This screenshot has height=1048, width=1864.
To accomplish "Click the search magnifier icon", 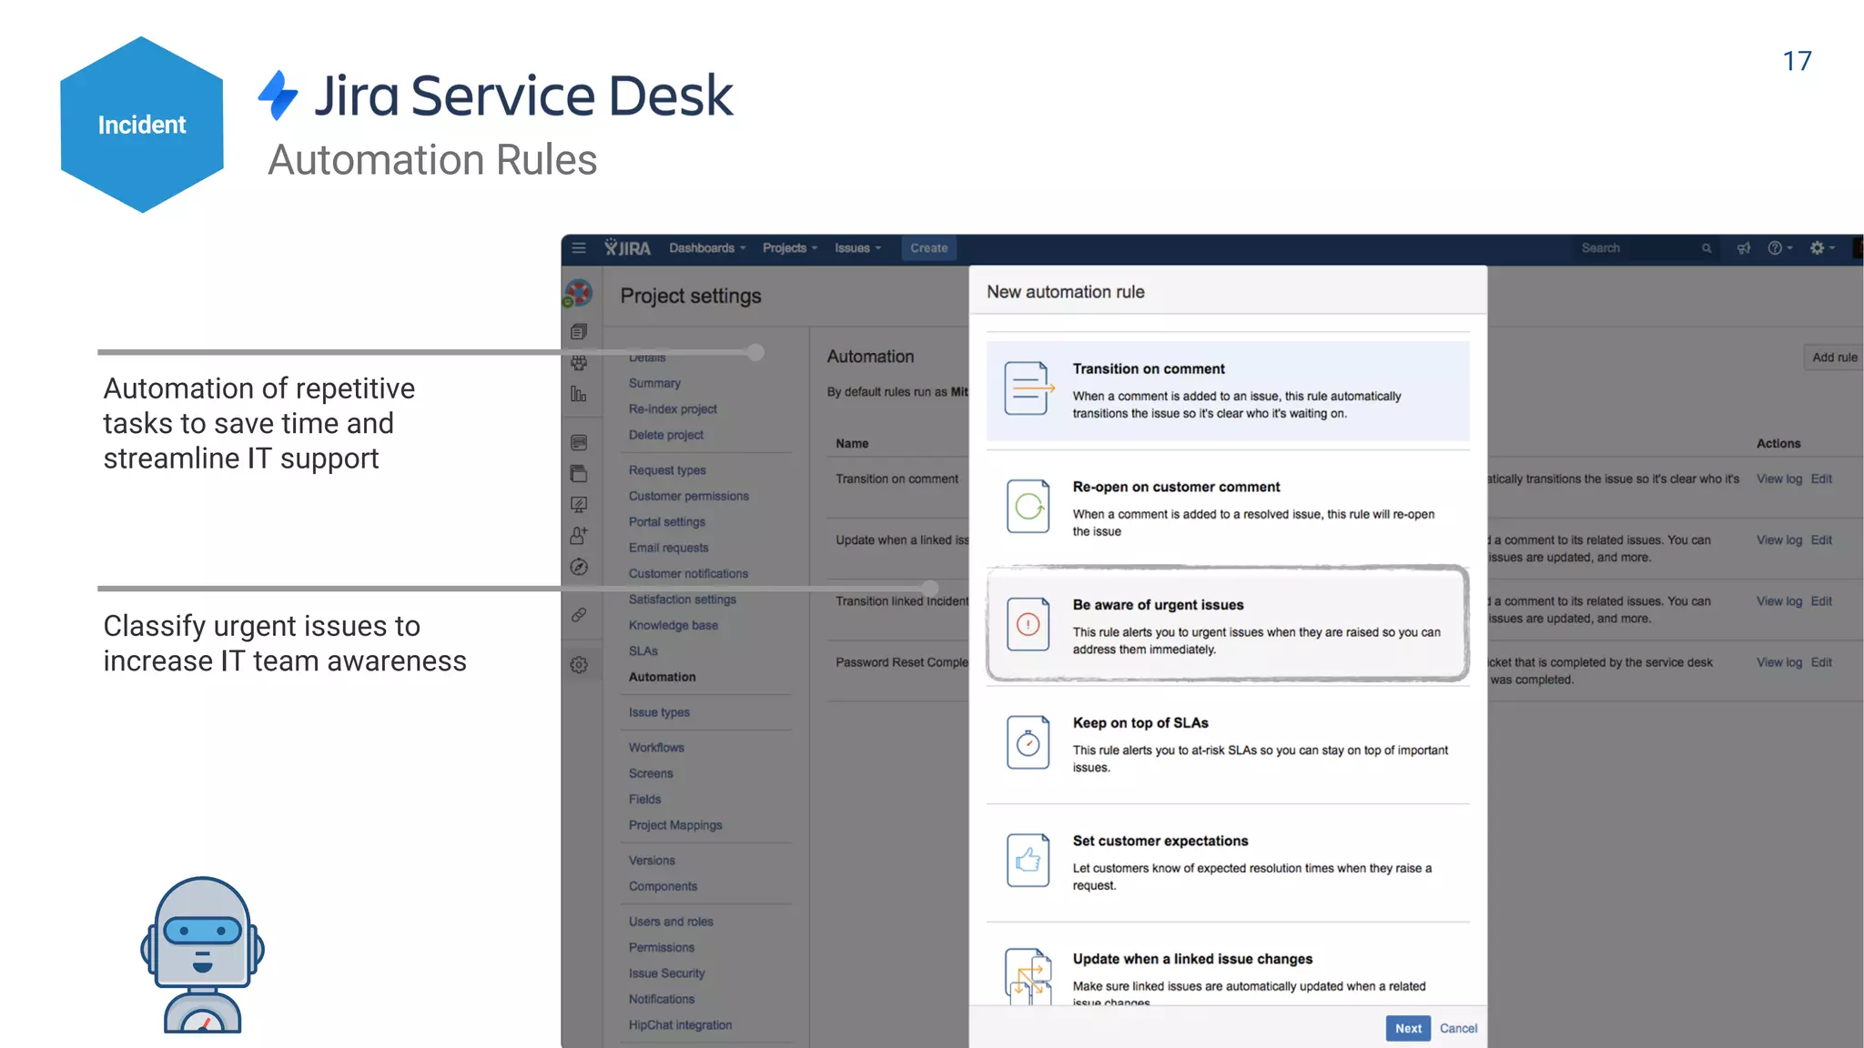I will 1707,248.
